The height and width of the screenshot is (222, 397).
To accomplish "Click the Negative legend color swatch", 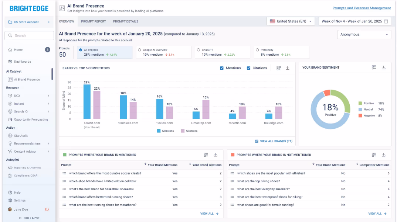I will (x=360, y=116).
